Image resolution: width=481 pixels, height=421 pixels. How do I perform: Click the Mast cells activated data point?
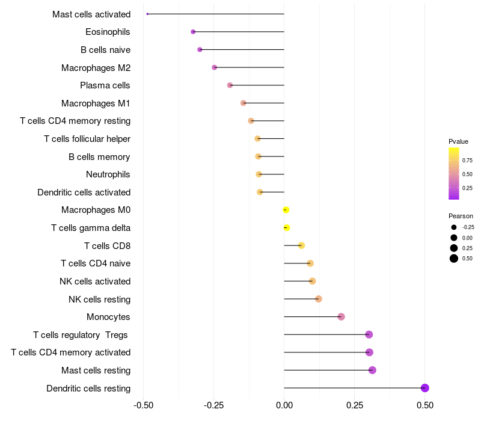pyautogui.click(x=147, y=14)
